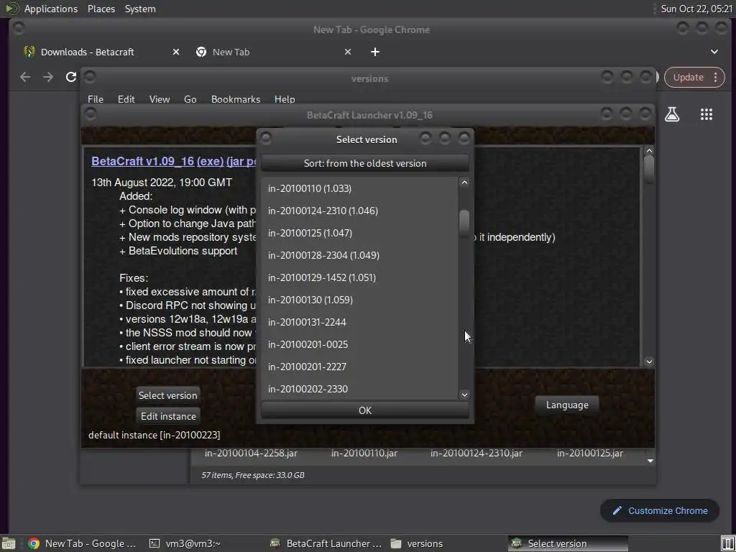Viewport: 736px width, 552px height.
Task: Close the Downloads - Betacraft tab
Action: click(x=175, y=52)
